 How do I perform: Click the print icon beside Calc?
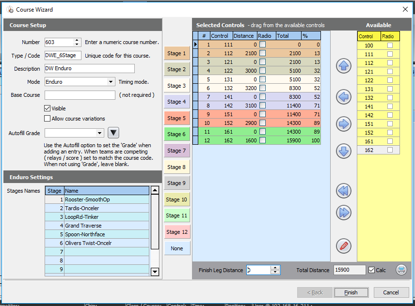coord(401,270)
